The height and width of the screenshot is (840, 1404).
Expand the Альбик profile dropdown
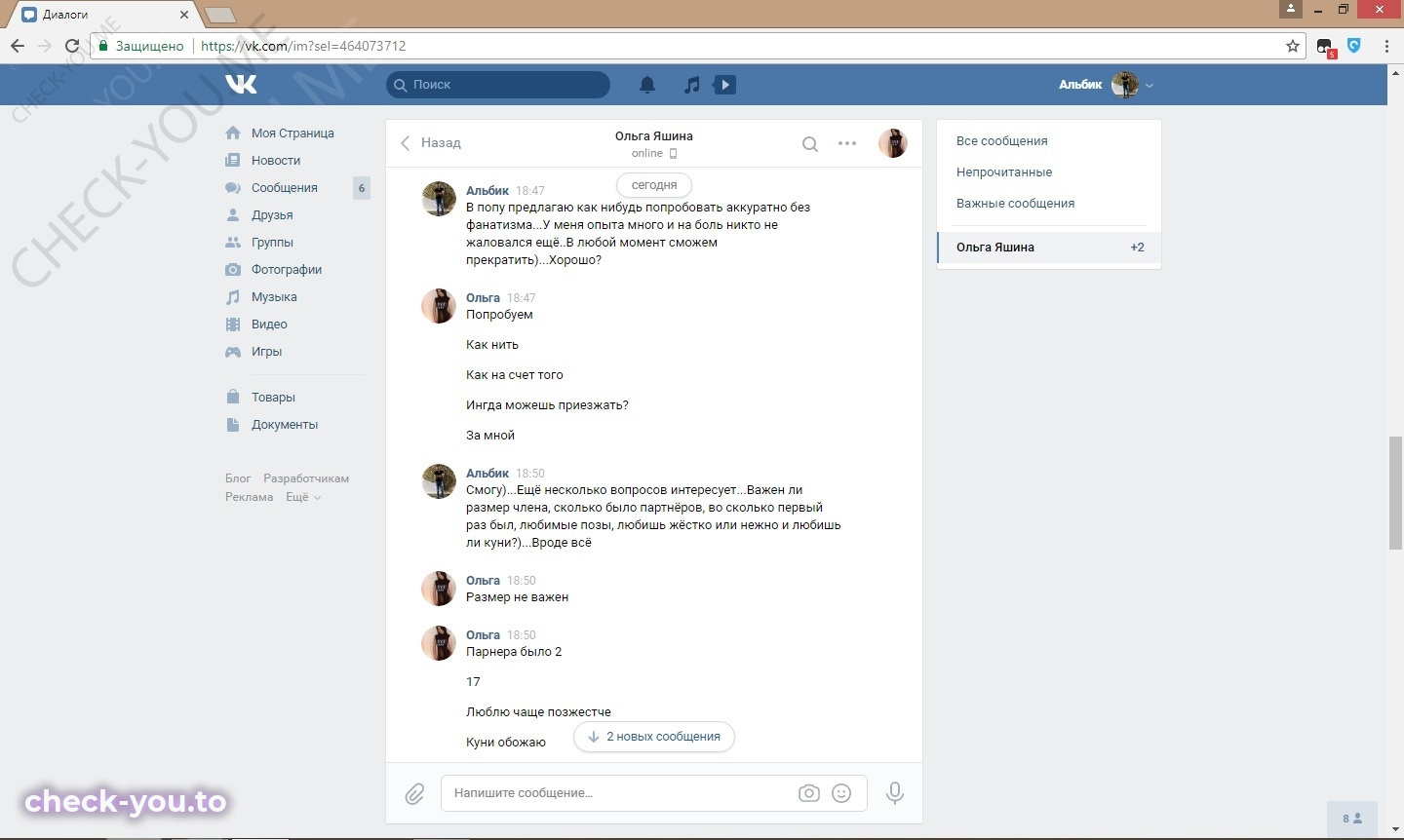tap(1107, 85)
